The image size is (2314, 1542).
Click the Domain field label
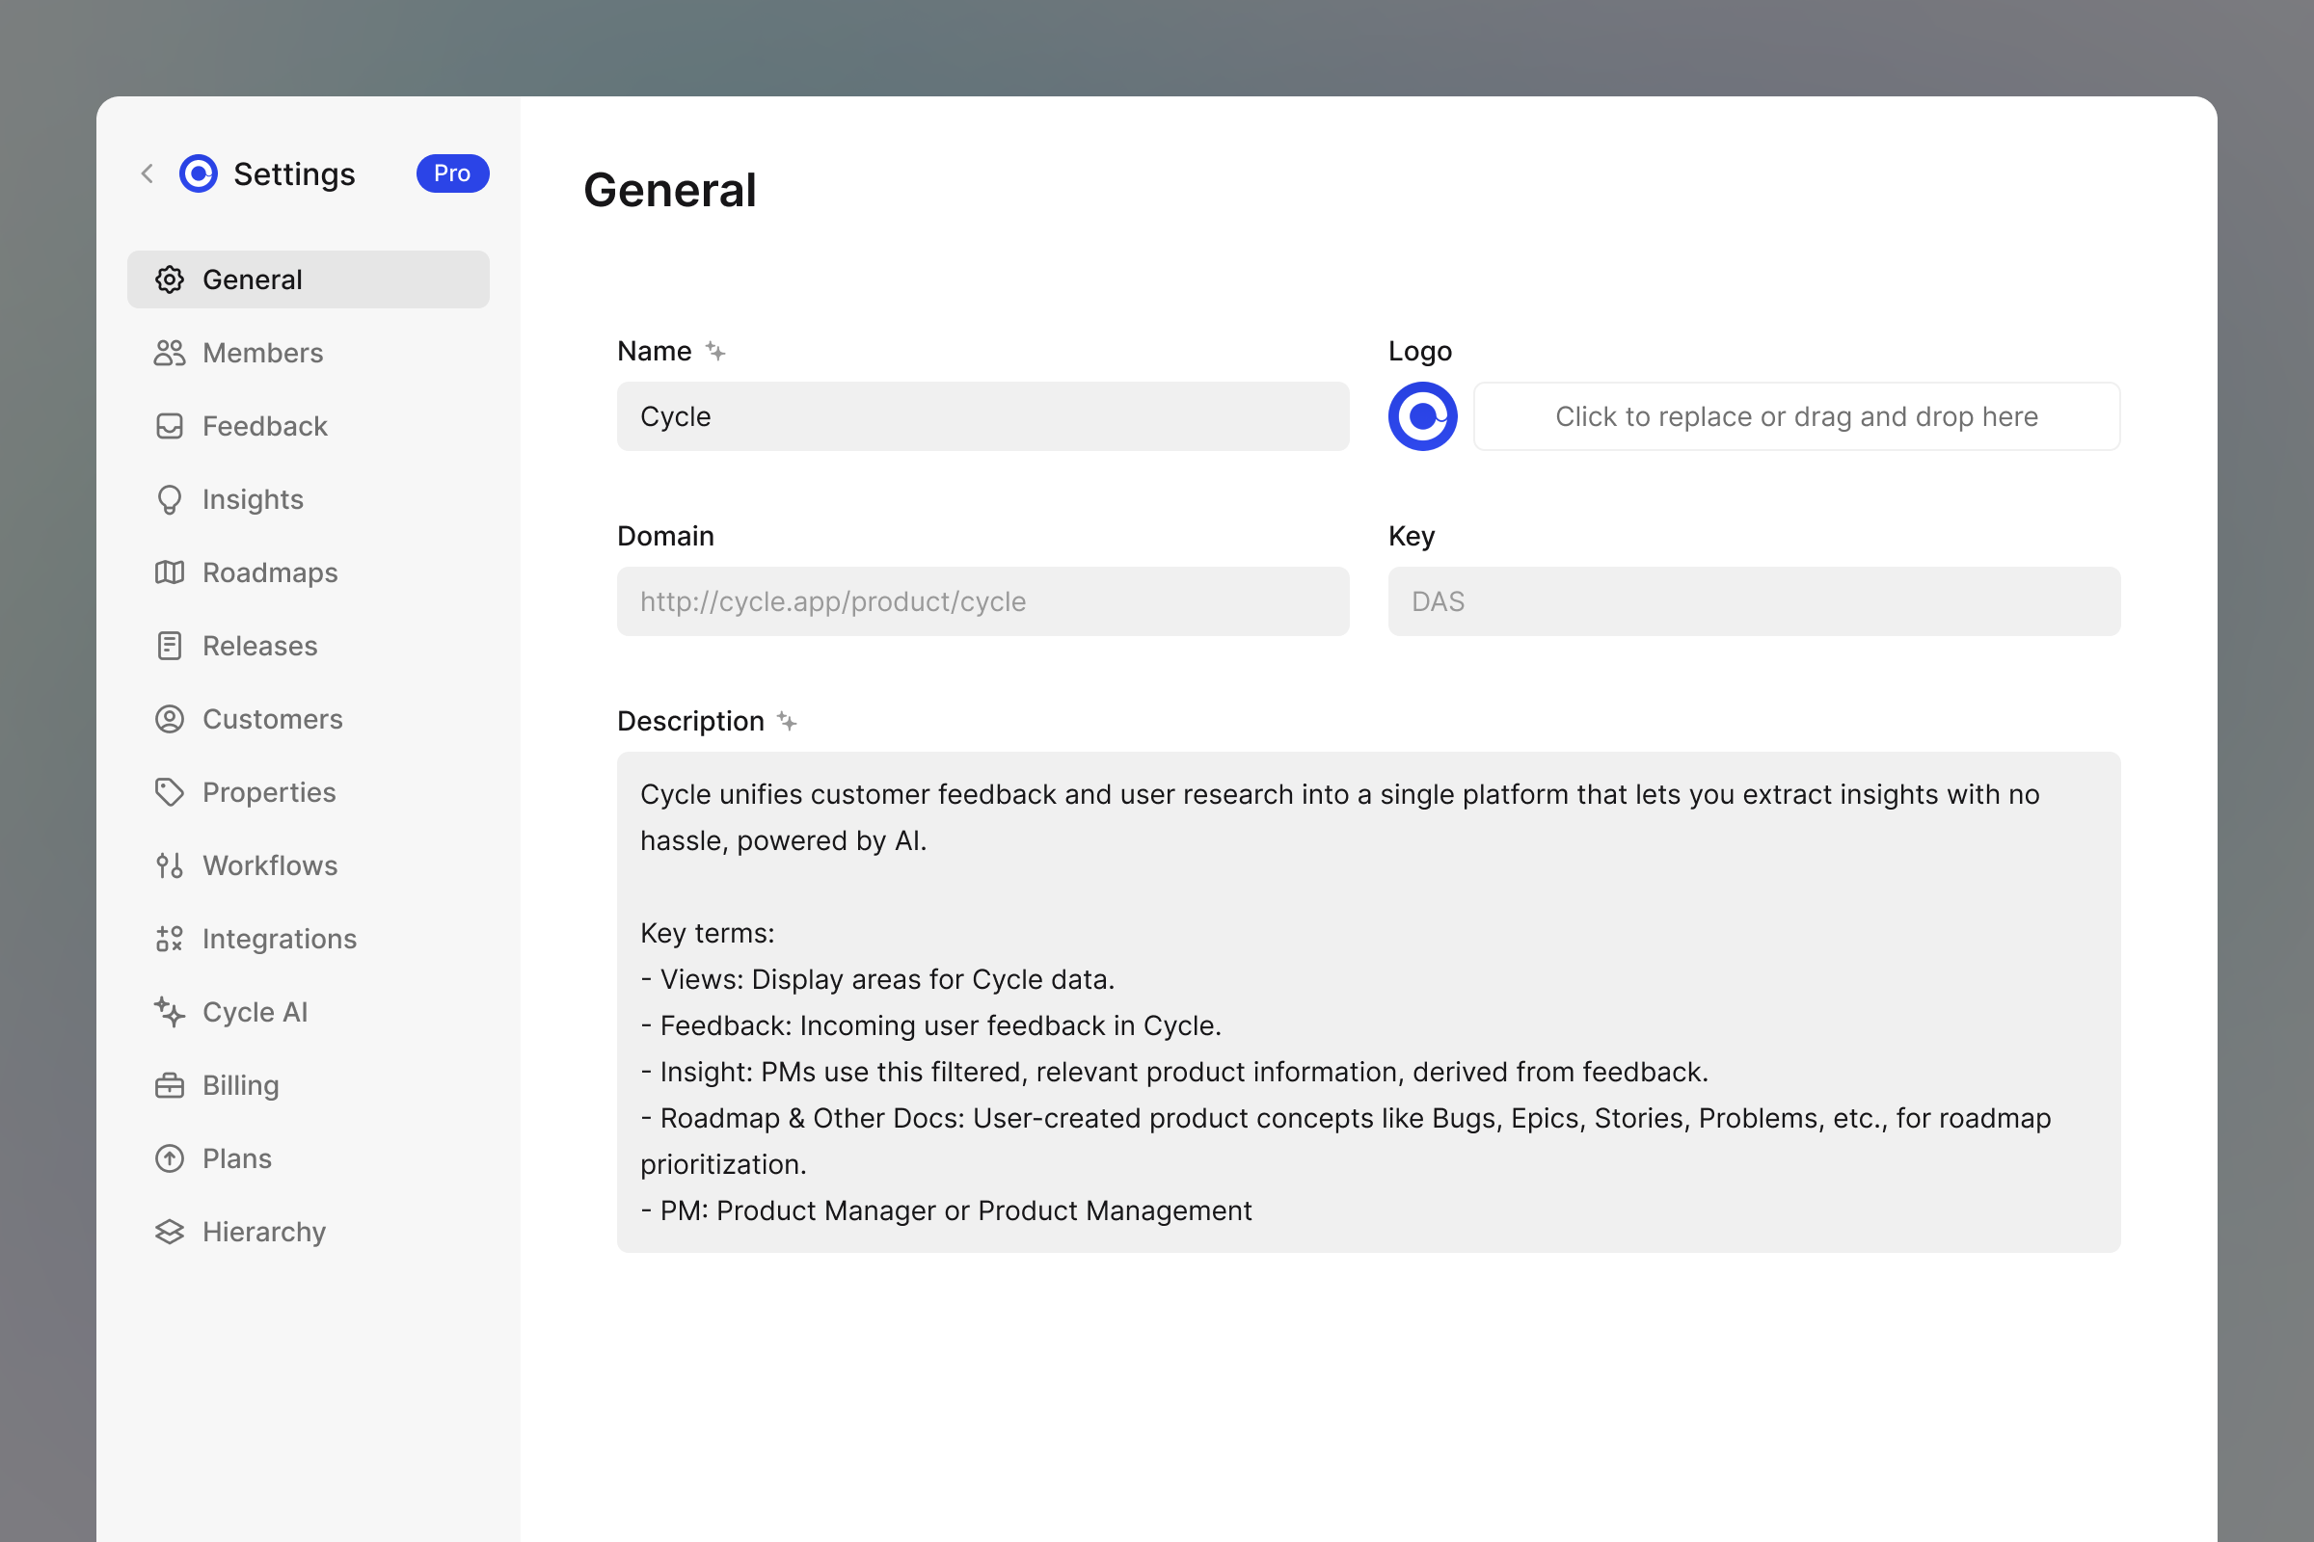[x=665, y=536]
